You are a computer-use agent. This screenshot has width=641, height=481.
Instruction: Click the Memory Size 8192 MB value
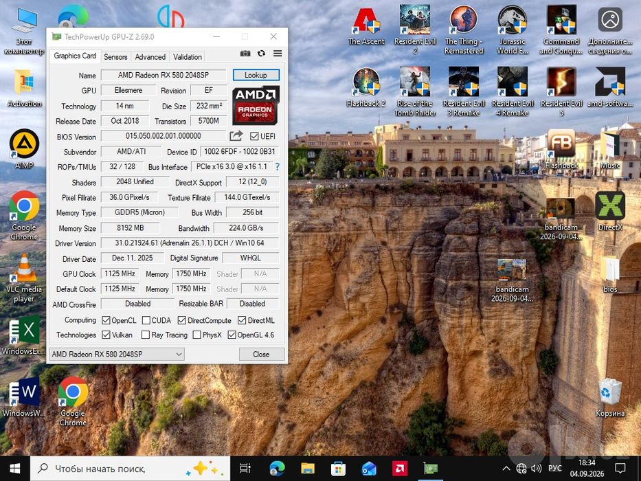click(130, 228)
